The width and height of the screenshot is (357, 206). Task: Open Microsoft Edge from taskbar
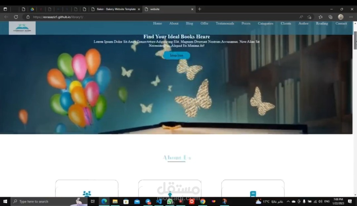pyautogui.click(x=104, y=201)
